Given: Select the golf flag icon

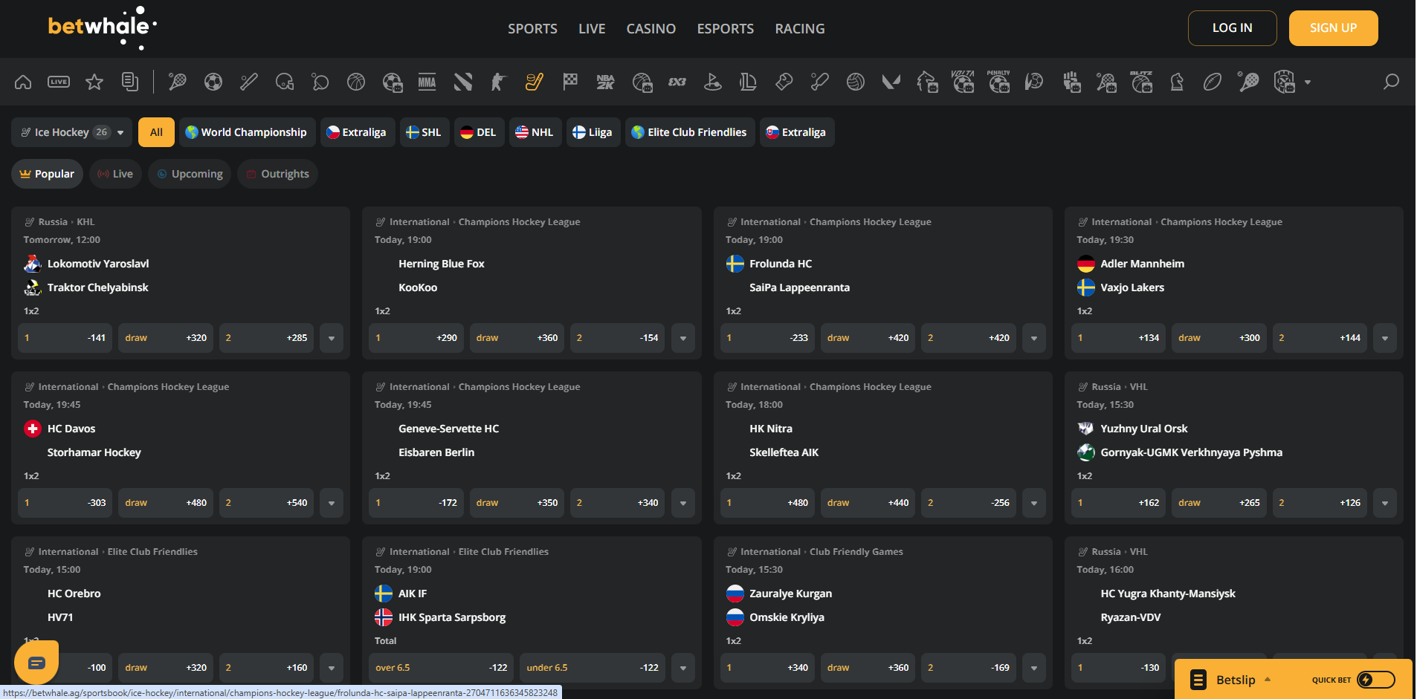Looking at the screenshot, I should coord(713,82).
